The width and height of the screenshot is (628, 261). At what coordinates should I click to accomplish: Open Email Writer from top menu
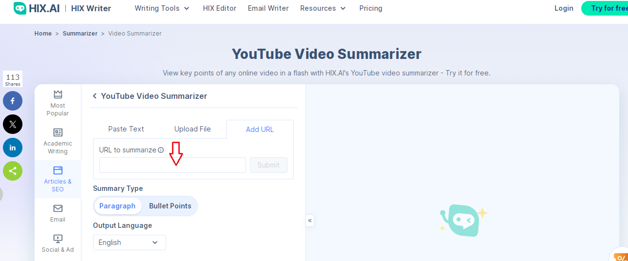click(x=268, y=8)
